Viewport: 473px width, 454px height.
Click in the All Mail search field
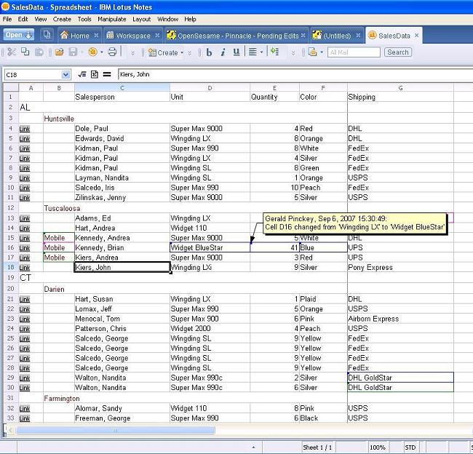353,52
